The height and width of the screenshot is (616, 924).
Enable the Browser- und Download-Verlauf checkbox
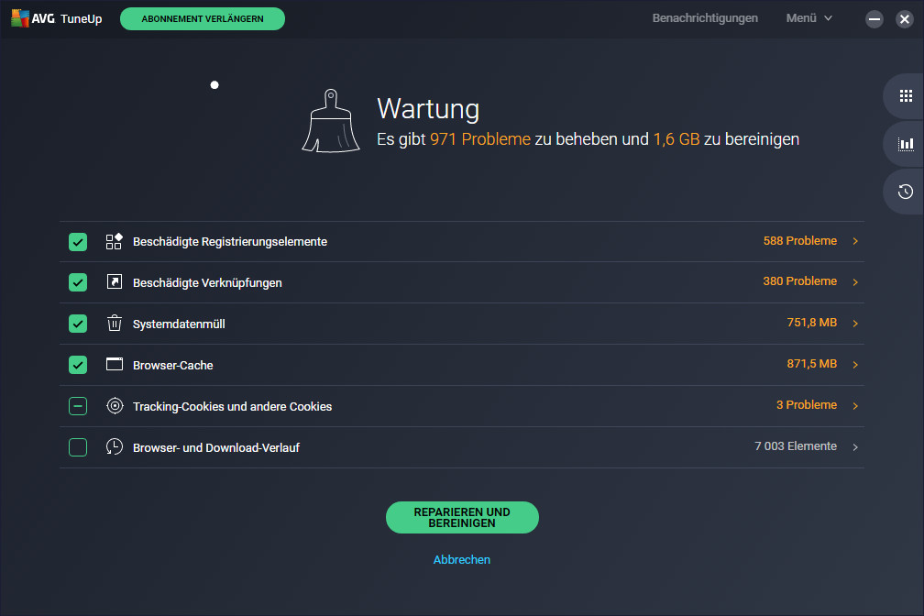78,447
